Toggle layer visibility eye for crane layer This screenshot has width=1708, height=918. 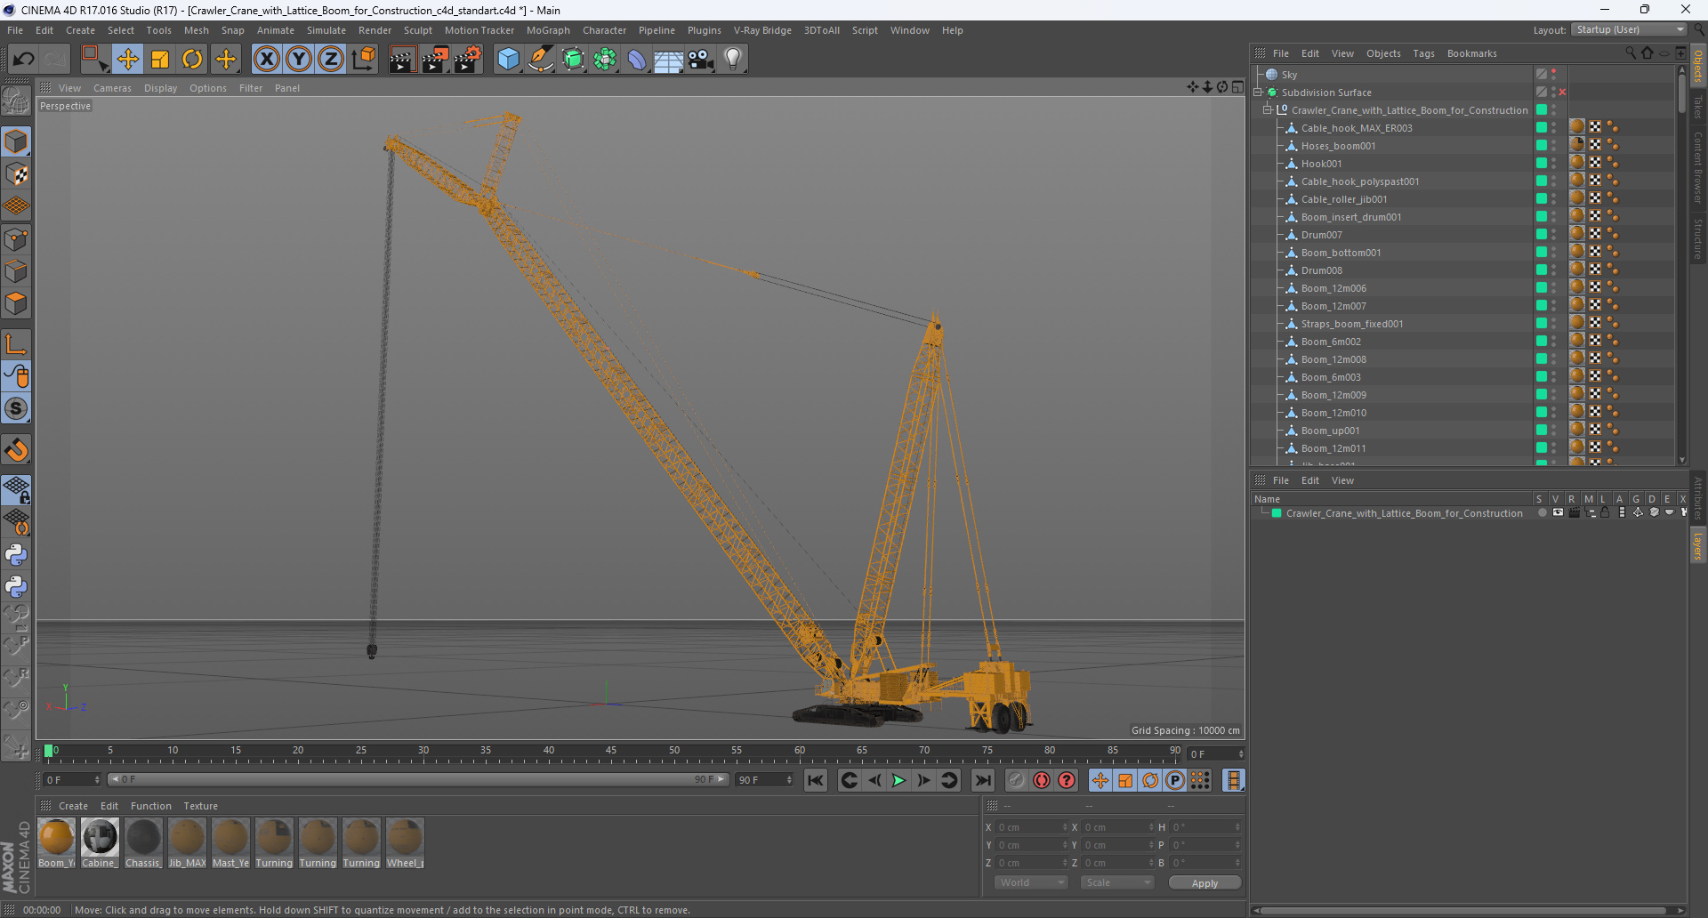1558,512
